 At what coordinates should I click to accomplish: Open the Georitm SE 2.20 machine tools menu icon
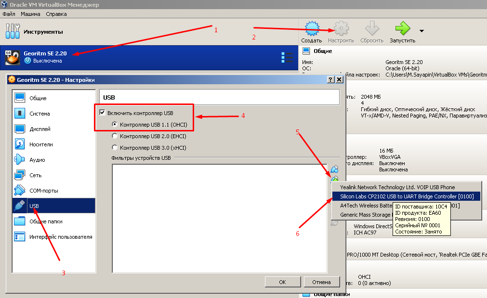(x=287, y=58)
